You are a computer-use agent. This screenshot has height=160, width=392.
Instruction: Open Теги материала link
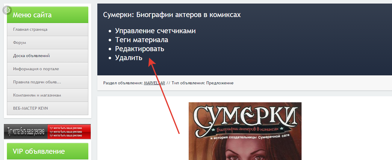click(x=142, y=40)
